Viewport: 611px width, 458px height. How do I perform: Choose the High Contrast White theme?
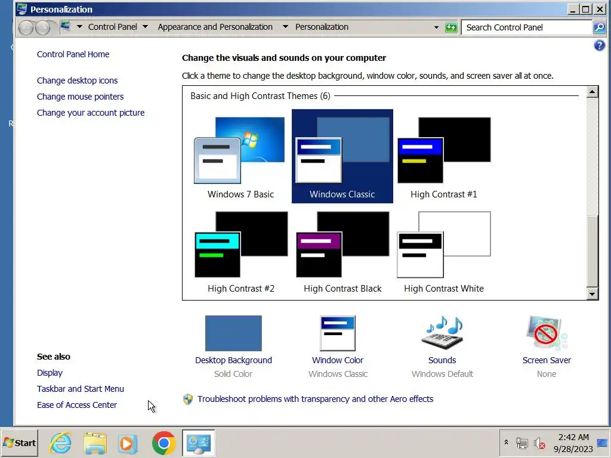click(444, 251)
